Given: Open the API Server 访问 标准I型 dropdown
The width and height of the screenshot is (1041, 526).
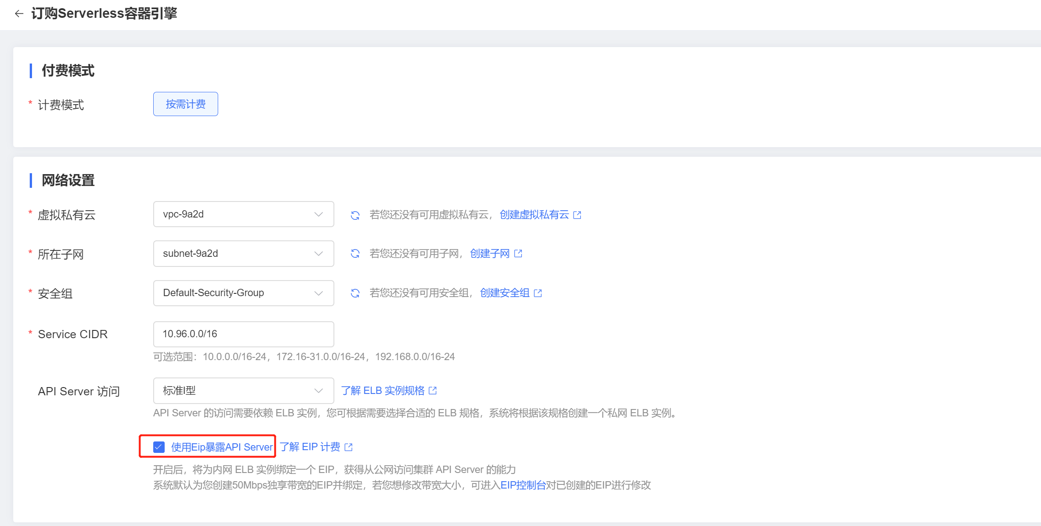Looking at the screenshot, I should pyautogui.click(x=243, y=391).
